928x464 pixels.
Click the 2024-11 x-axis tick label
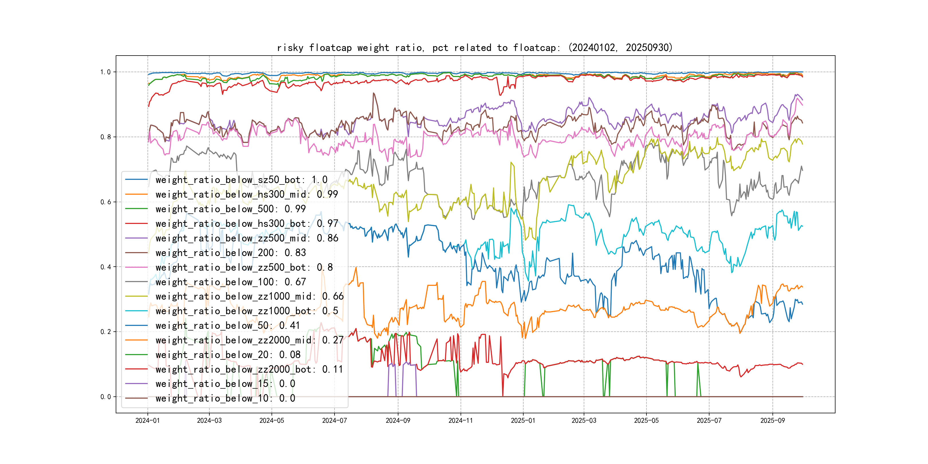[460, 420]
